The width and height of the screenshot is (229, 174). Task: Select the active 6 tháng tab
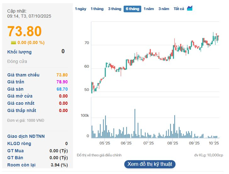[x=132, y=9]
